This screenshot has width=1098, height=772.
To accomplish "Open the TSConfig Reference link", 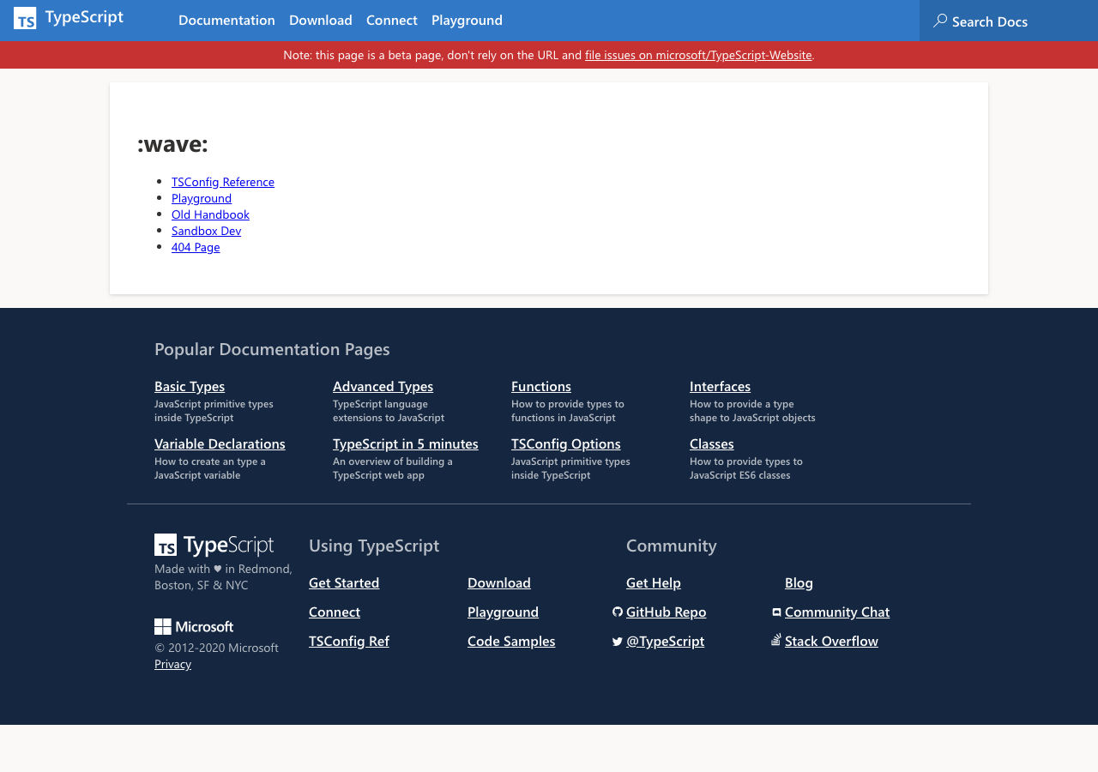I will click(223, 182).
